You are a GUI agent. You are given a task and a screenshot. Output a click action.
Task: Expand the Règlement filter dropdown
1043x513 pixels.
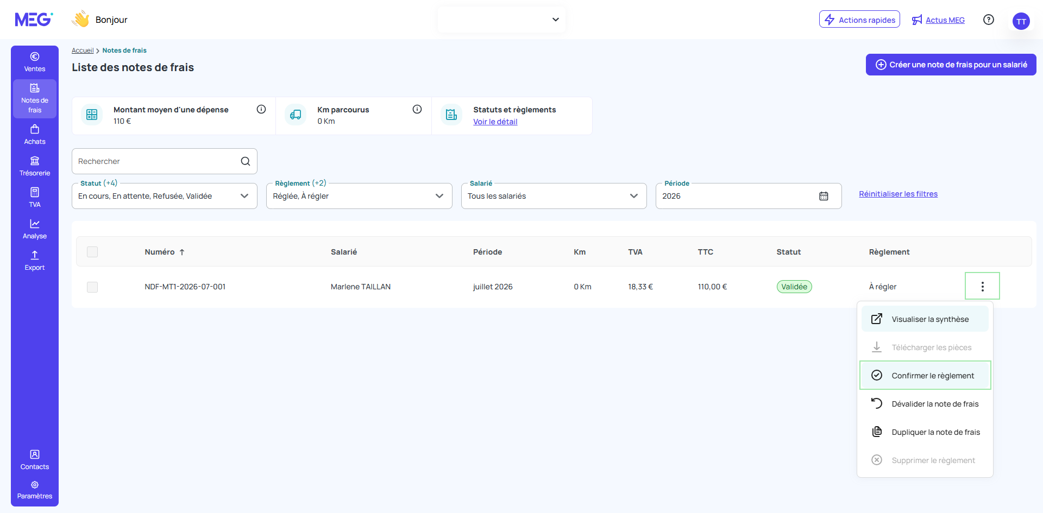pos(359,196)
